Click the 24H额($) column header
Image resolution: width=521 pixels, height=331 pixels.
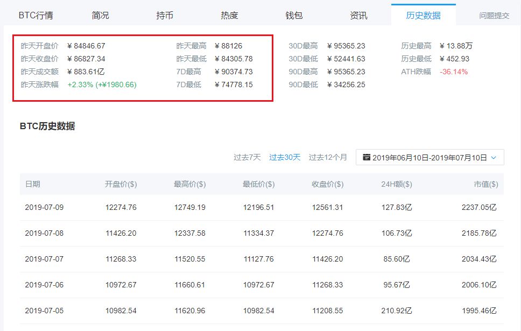coord(396,184)
